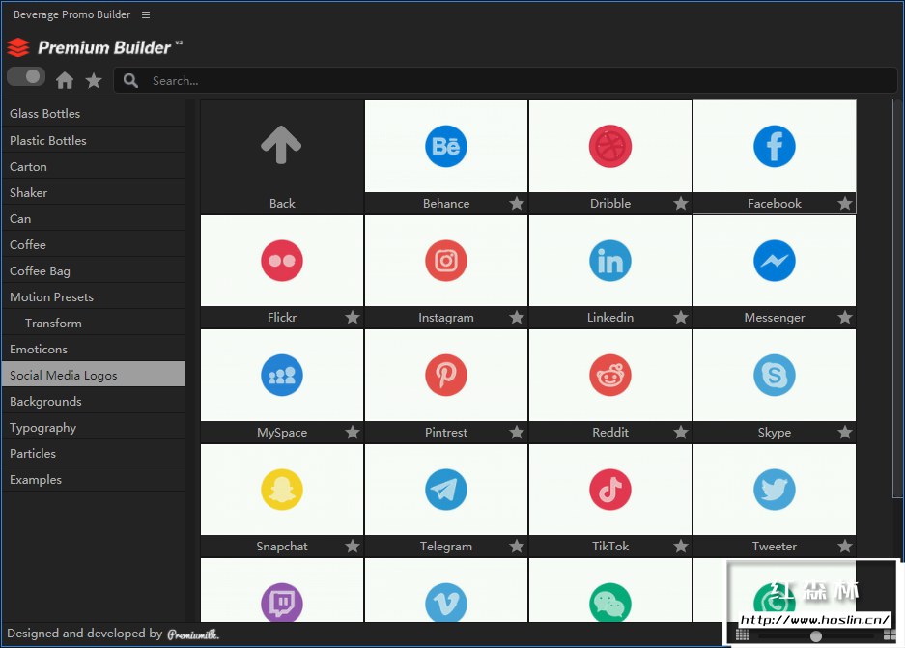Expand Motion Presets category
This screenshot has height=648, width=905.
point(94,296)
